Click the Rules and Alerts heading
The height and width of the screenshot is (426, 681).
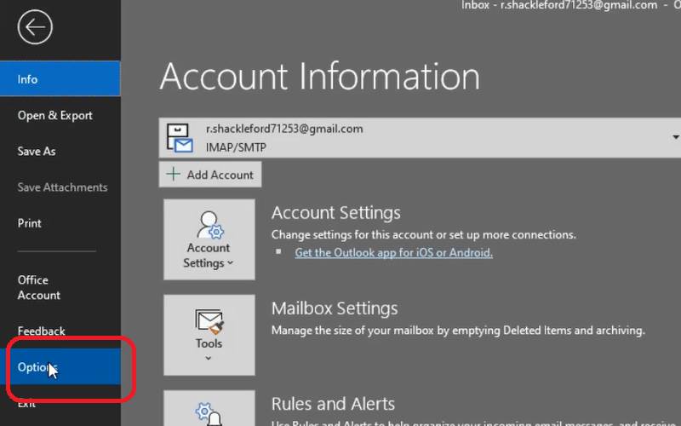click(x=333, y=404)
